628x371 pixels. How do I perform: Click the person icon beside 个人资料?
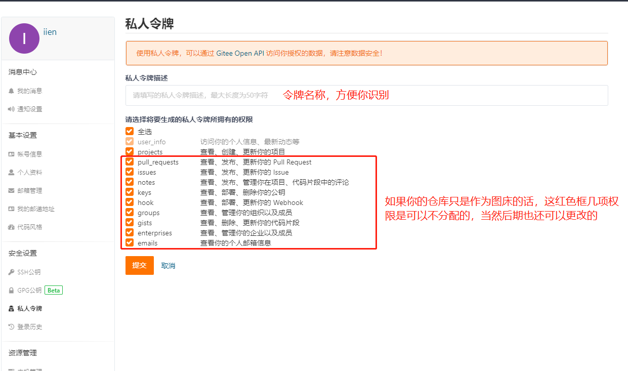(x=12, y=173)
